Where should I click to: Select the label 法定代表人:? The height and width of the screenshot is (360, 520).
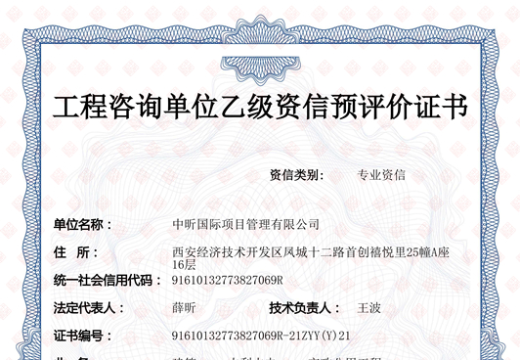[89, 308]
